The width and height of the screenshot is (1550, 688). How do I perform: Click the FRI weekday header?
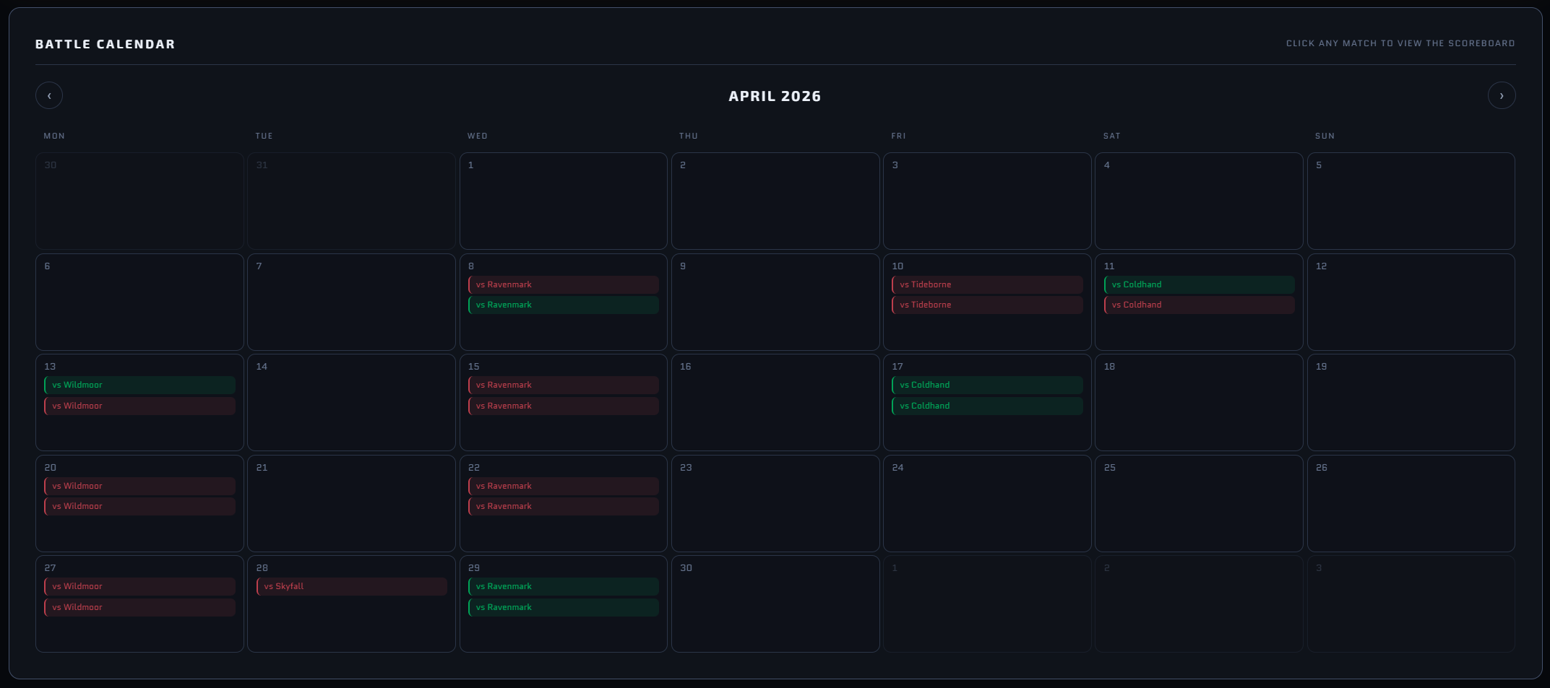click(x=898, y=136)
